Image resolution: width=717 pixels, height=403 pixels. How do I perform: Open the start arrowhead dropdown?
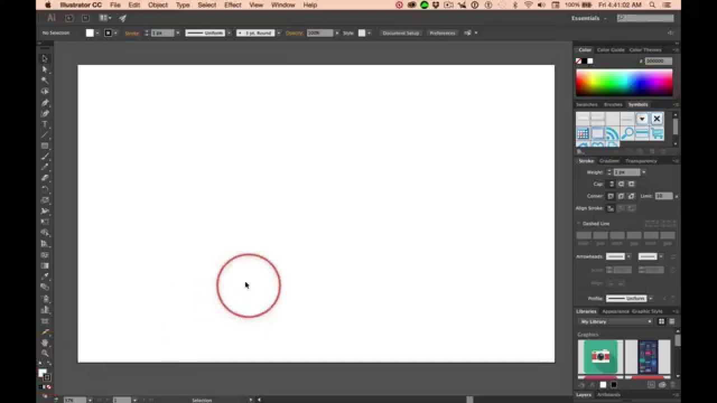[x=628, y=256]
